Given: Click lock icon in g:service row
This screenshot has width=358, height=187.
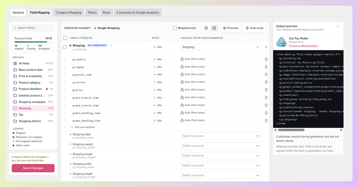Looking at the screenshot, I should [182, 82].
